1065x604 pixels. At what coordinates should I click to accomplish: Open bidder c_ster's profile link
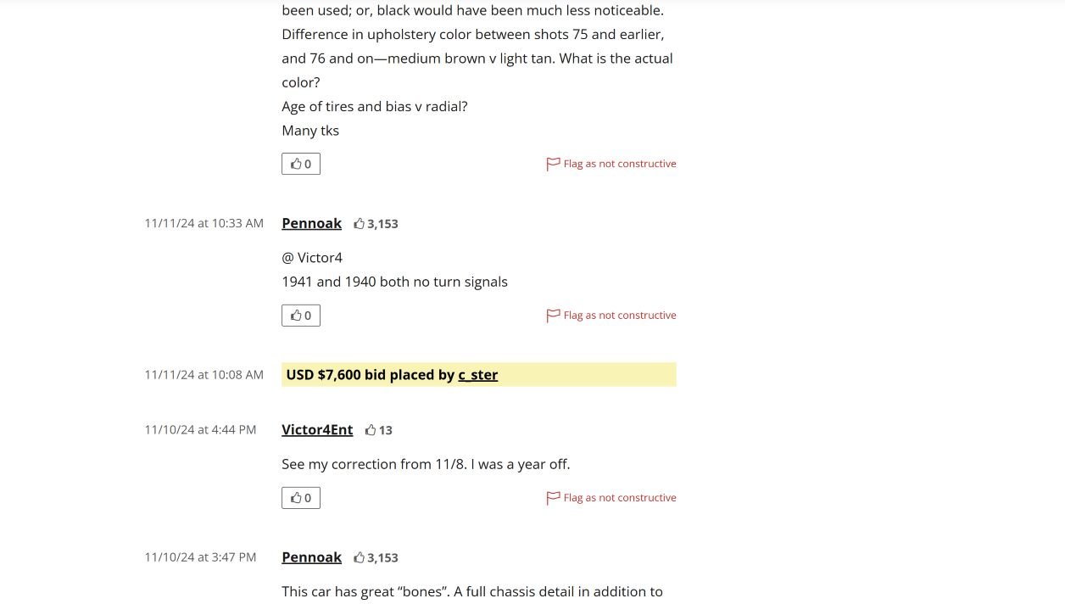click(477, 375)
